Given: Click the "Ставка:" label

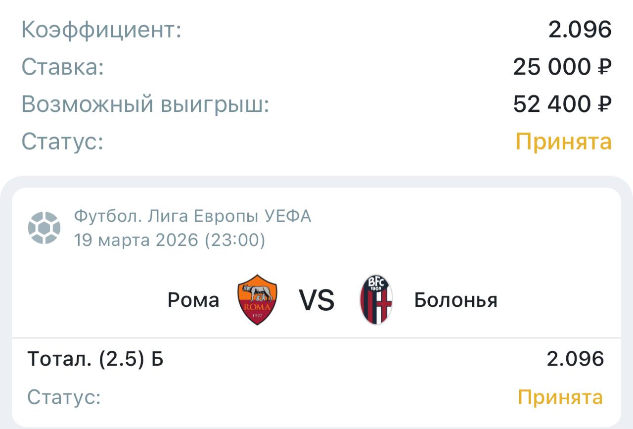Looking at the screenshot, I should pyautogui.click(x=63, y=67).
